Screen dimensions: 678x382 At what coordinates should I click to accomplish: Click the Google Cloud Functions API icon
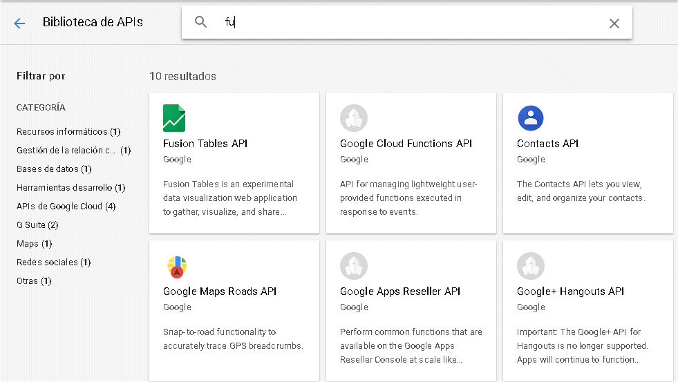(x=354, y=118)
